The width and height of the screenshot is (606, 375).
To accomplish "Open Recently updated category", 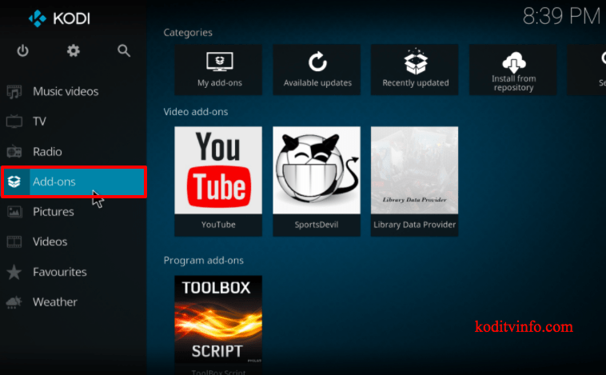I will pyautogui.click(x=415, y=70).
